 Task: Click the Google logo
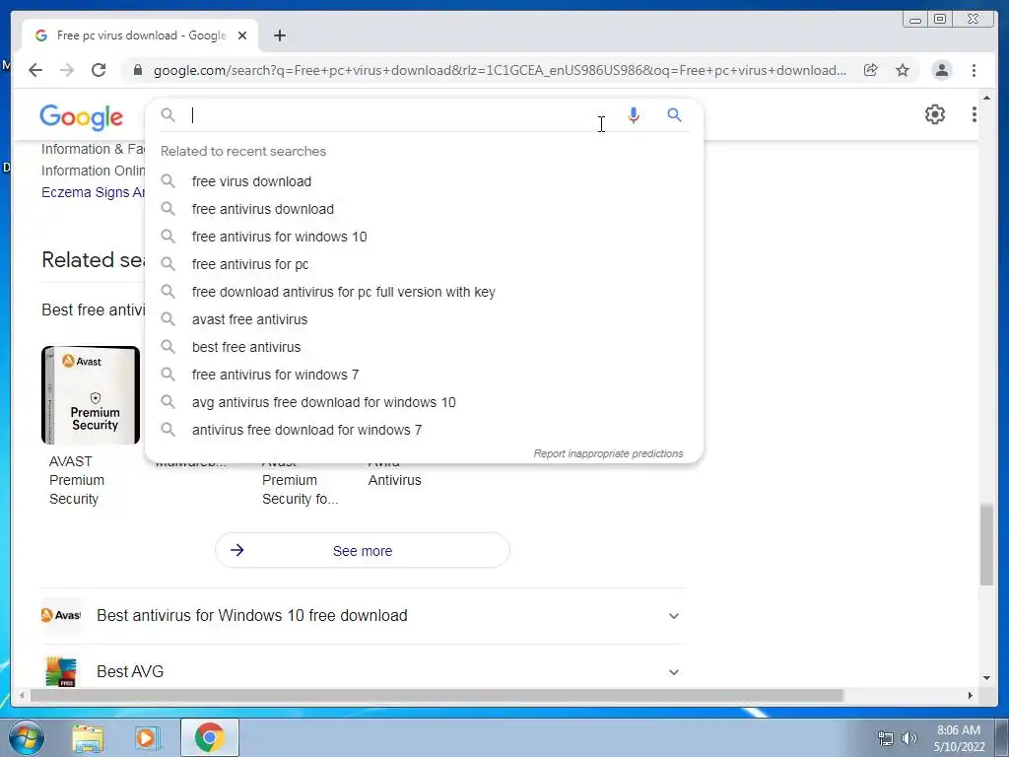tap(81, 116)
